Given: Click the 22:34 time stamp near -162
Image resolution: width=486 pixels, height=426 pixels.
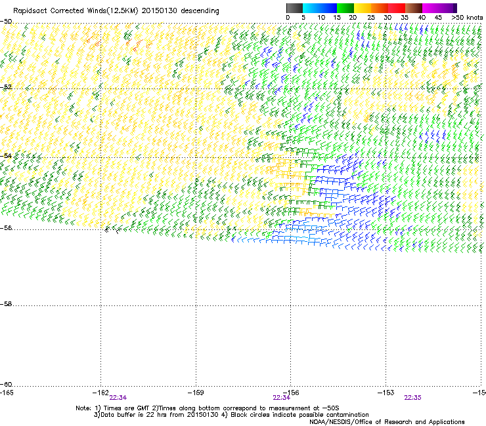Looking at the screenshot, I should coord(118,398).
